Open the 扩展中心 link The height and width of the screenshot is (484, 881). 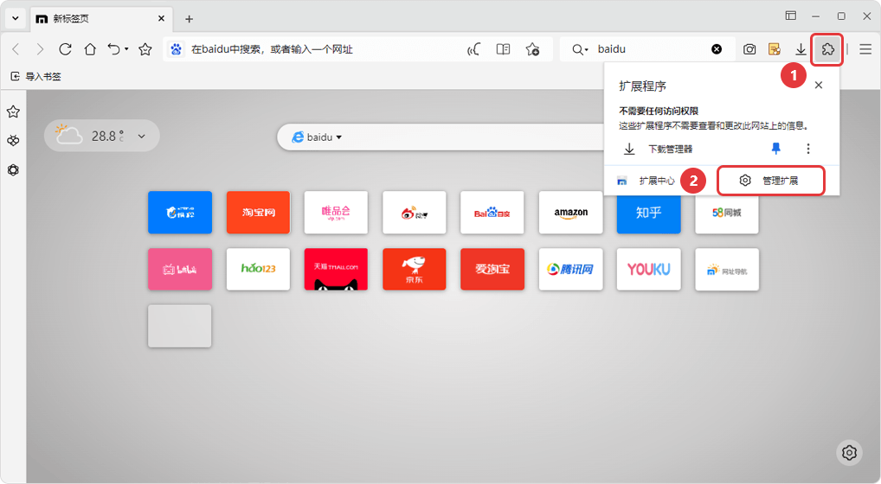tap(646, 181)
